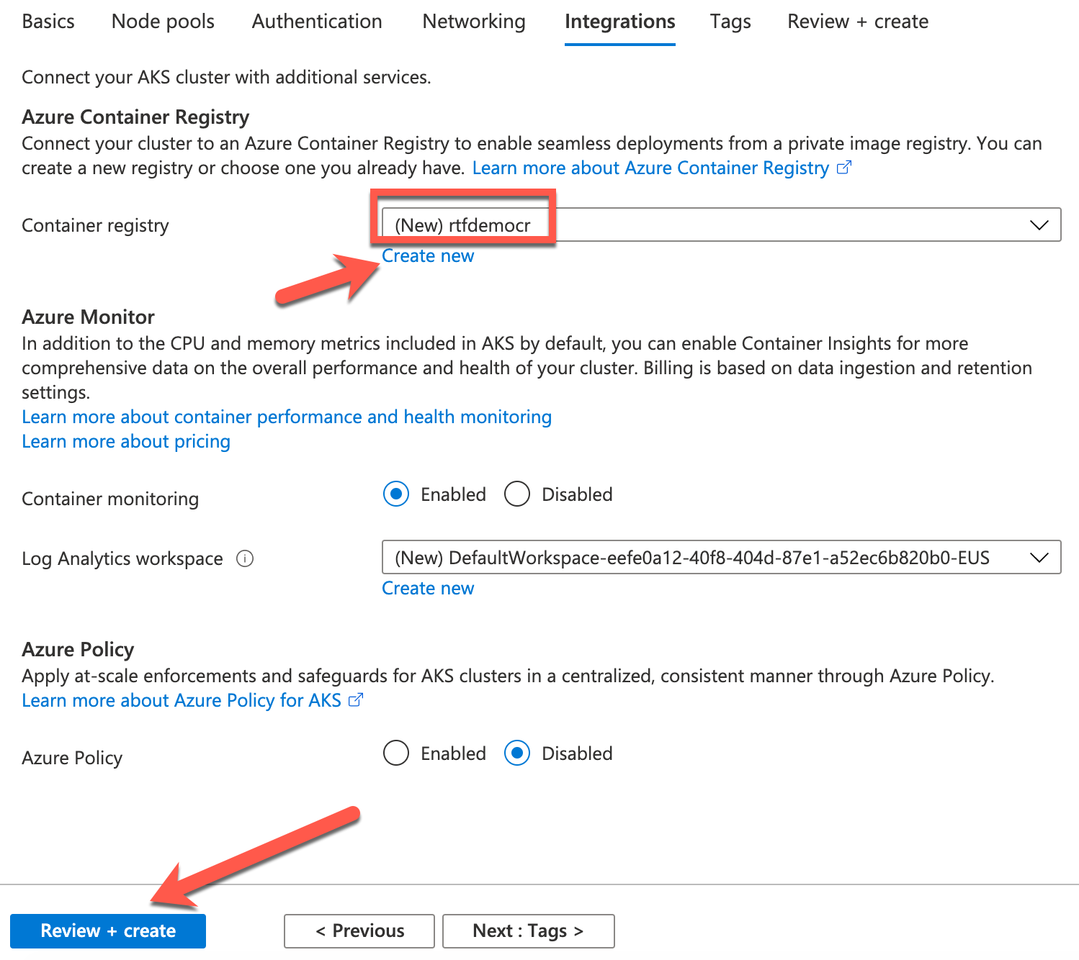Create new Log Analytics workspace link

(x=428, y=589)
